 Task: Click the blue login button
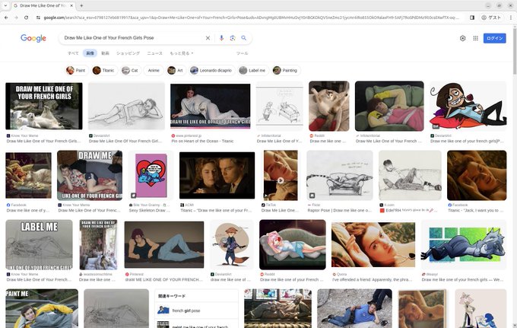click(x=495, y=38)
